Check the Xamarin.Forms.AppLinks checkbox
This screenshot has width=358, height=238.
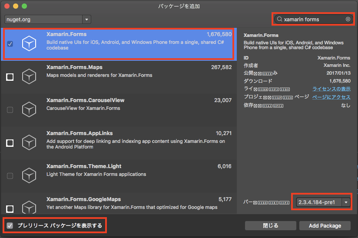point(10,143)
